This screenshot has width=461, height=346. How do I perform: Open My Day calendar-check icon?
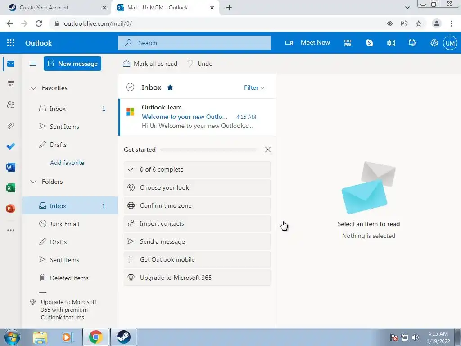click(x=412, y=43)
